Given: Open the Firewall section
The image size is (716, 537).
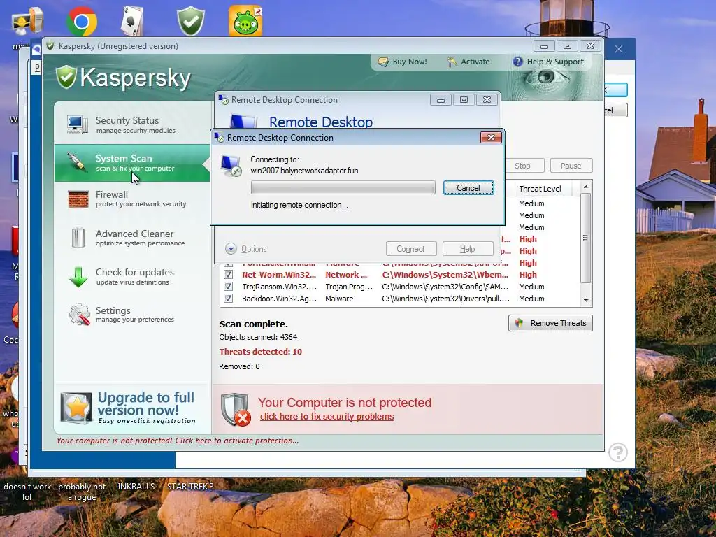Looking at the screenshot, I should click(x=132, y=199).
